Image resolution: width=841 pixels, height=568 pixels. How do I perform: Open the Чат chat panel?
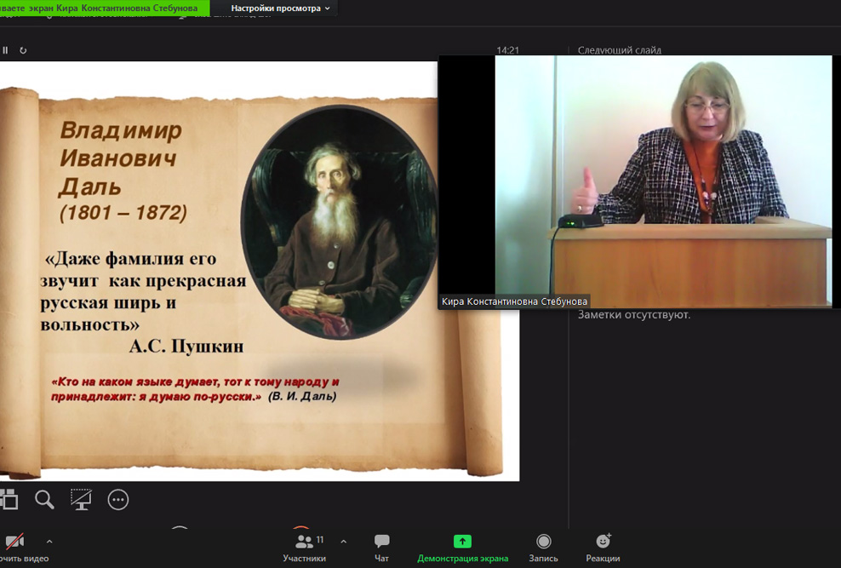tap(382, 547)
